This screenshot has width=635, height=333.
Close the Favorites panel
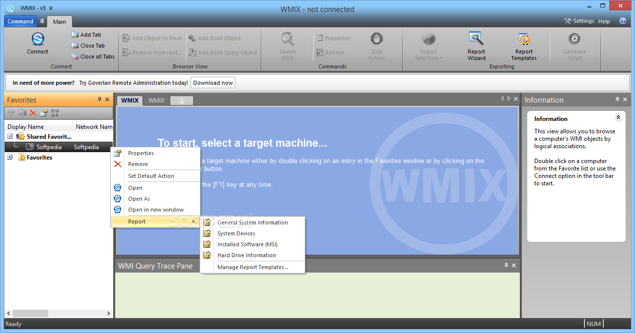click(x=107, y=100)
